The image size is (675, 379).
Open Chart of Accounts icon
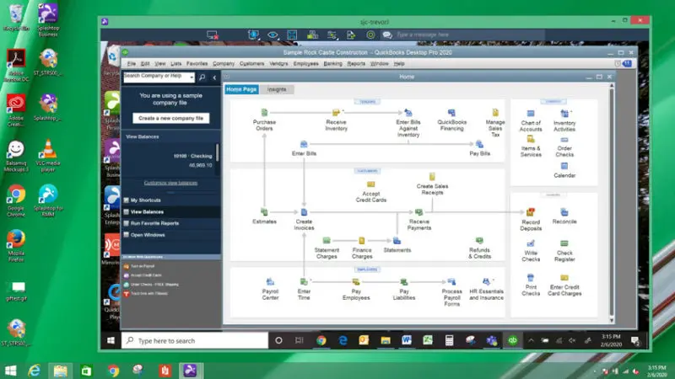(x=531, y=114)
